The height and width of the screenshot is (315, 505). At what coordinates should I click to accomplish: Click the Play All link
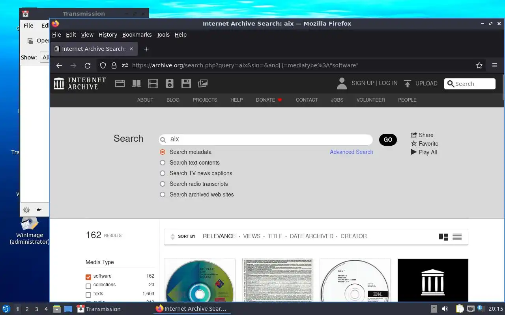pos(424,152)
